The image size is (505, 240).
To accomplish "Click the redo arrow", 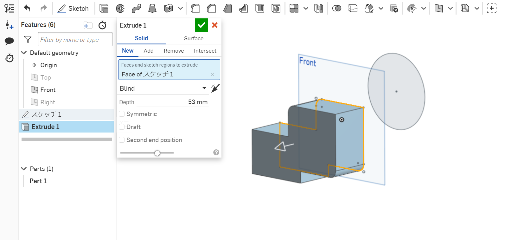I will click(44, 8).
